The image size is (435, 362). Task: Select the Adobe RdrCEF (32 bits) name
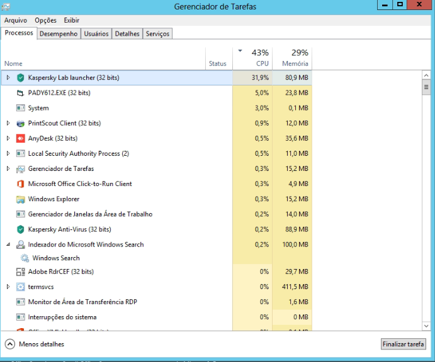click(61, 271)
